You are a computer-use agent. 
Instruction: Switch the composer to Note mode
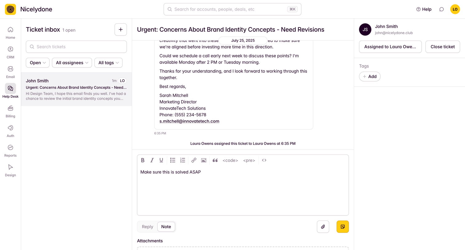point(166,227)
